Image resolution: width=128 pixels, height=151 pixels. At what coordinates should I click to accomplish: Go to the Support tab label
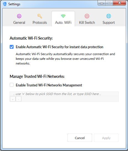109,23
